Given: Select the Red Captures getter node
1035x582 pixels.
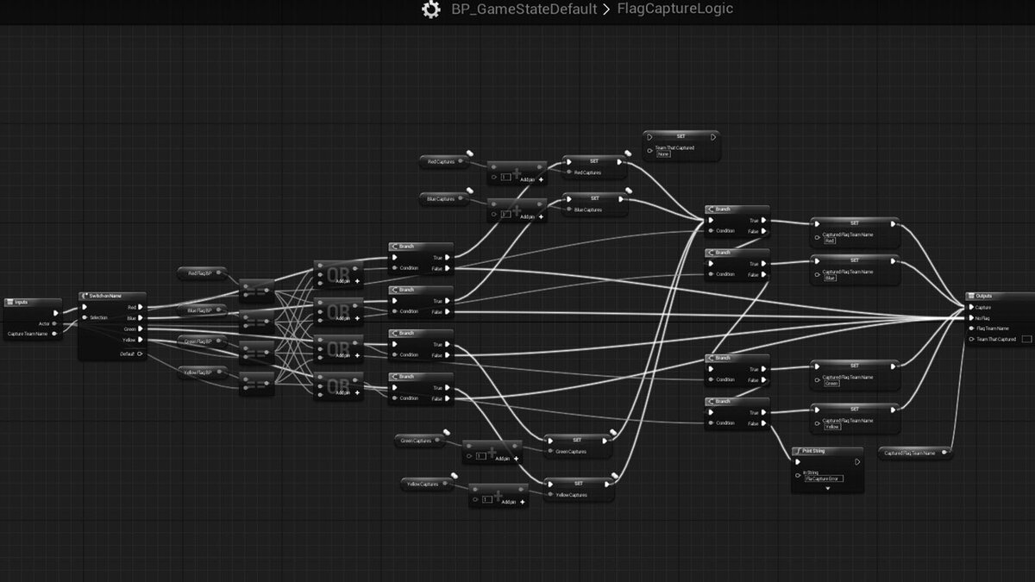Looking at the screenshot, I should pos(443,160).
